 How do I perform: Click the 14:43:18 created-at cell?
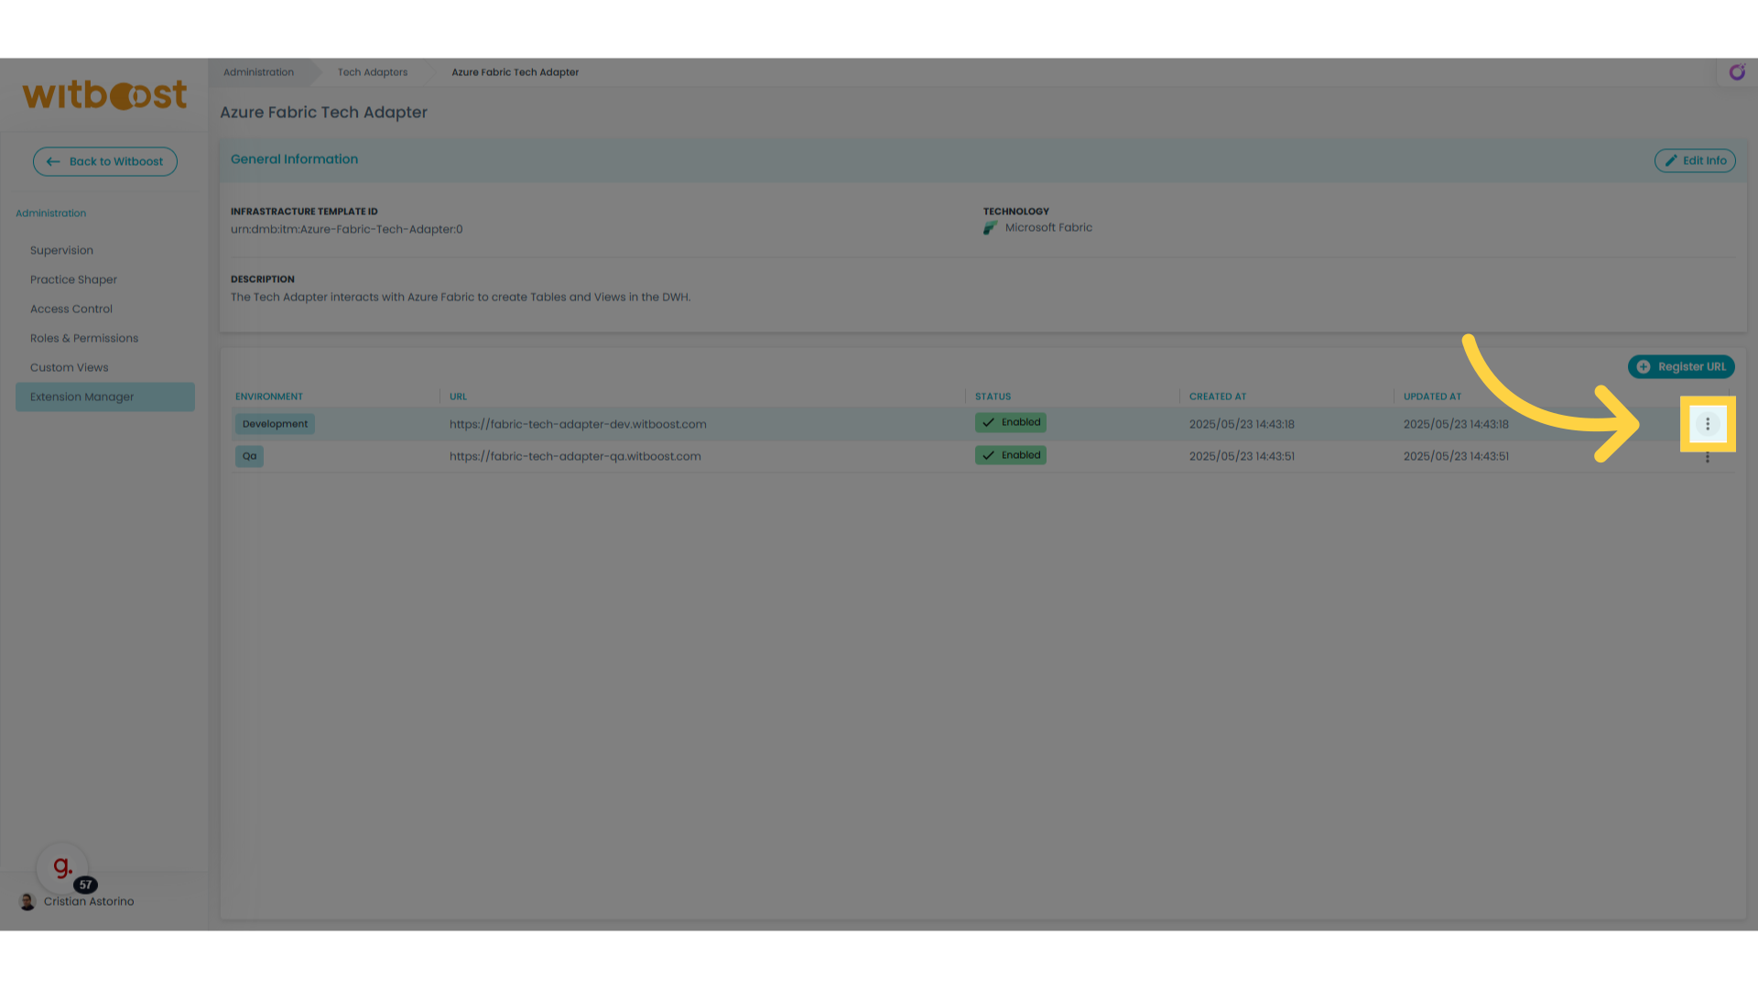tap(1242, 424)
